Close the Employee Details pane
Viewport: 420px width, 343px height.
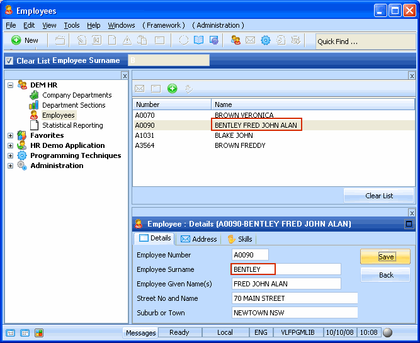click(412, 213)
